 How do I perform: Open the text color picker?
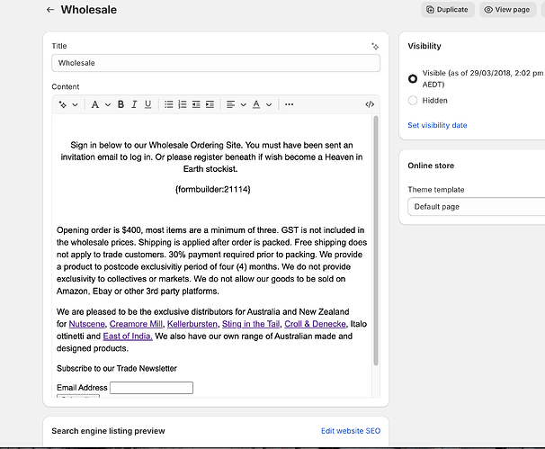(260, 104)
